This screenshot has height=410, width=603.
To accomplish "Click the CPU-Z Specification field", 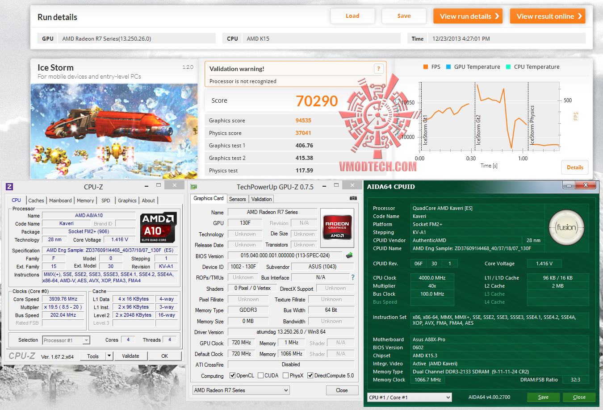I will click(109, 250).
